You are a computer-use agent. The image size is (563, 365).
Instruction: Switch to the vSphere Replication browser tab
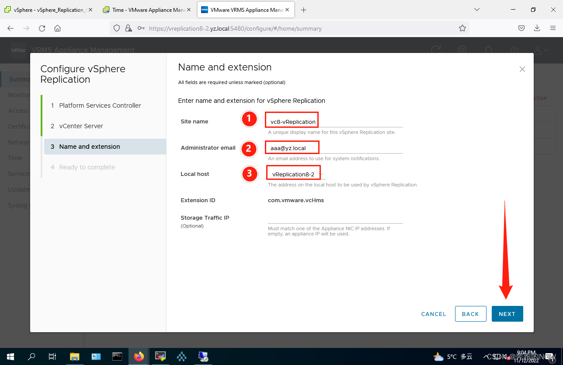(48, 10)
